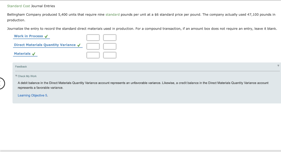Click credit box for Direct Materials Quantity Variance

[110, 46]
